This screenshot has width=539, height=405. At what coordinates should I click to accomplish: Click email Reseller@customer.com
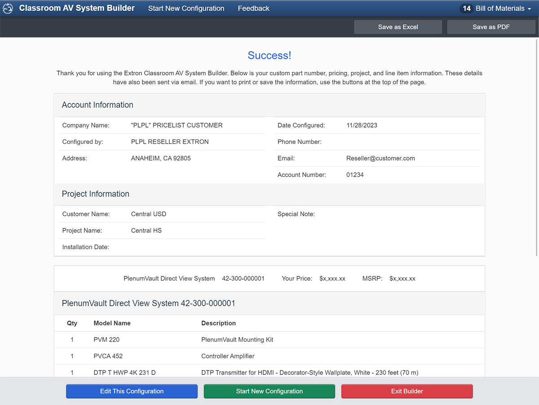[x=380, y=158]
